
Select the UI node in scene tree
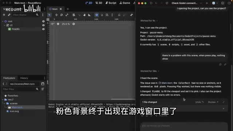tap(11, 25)
